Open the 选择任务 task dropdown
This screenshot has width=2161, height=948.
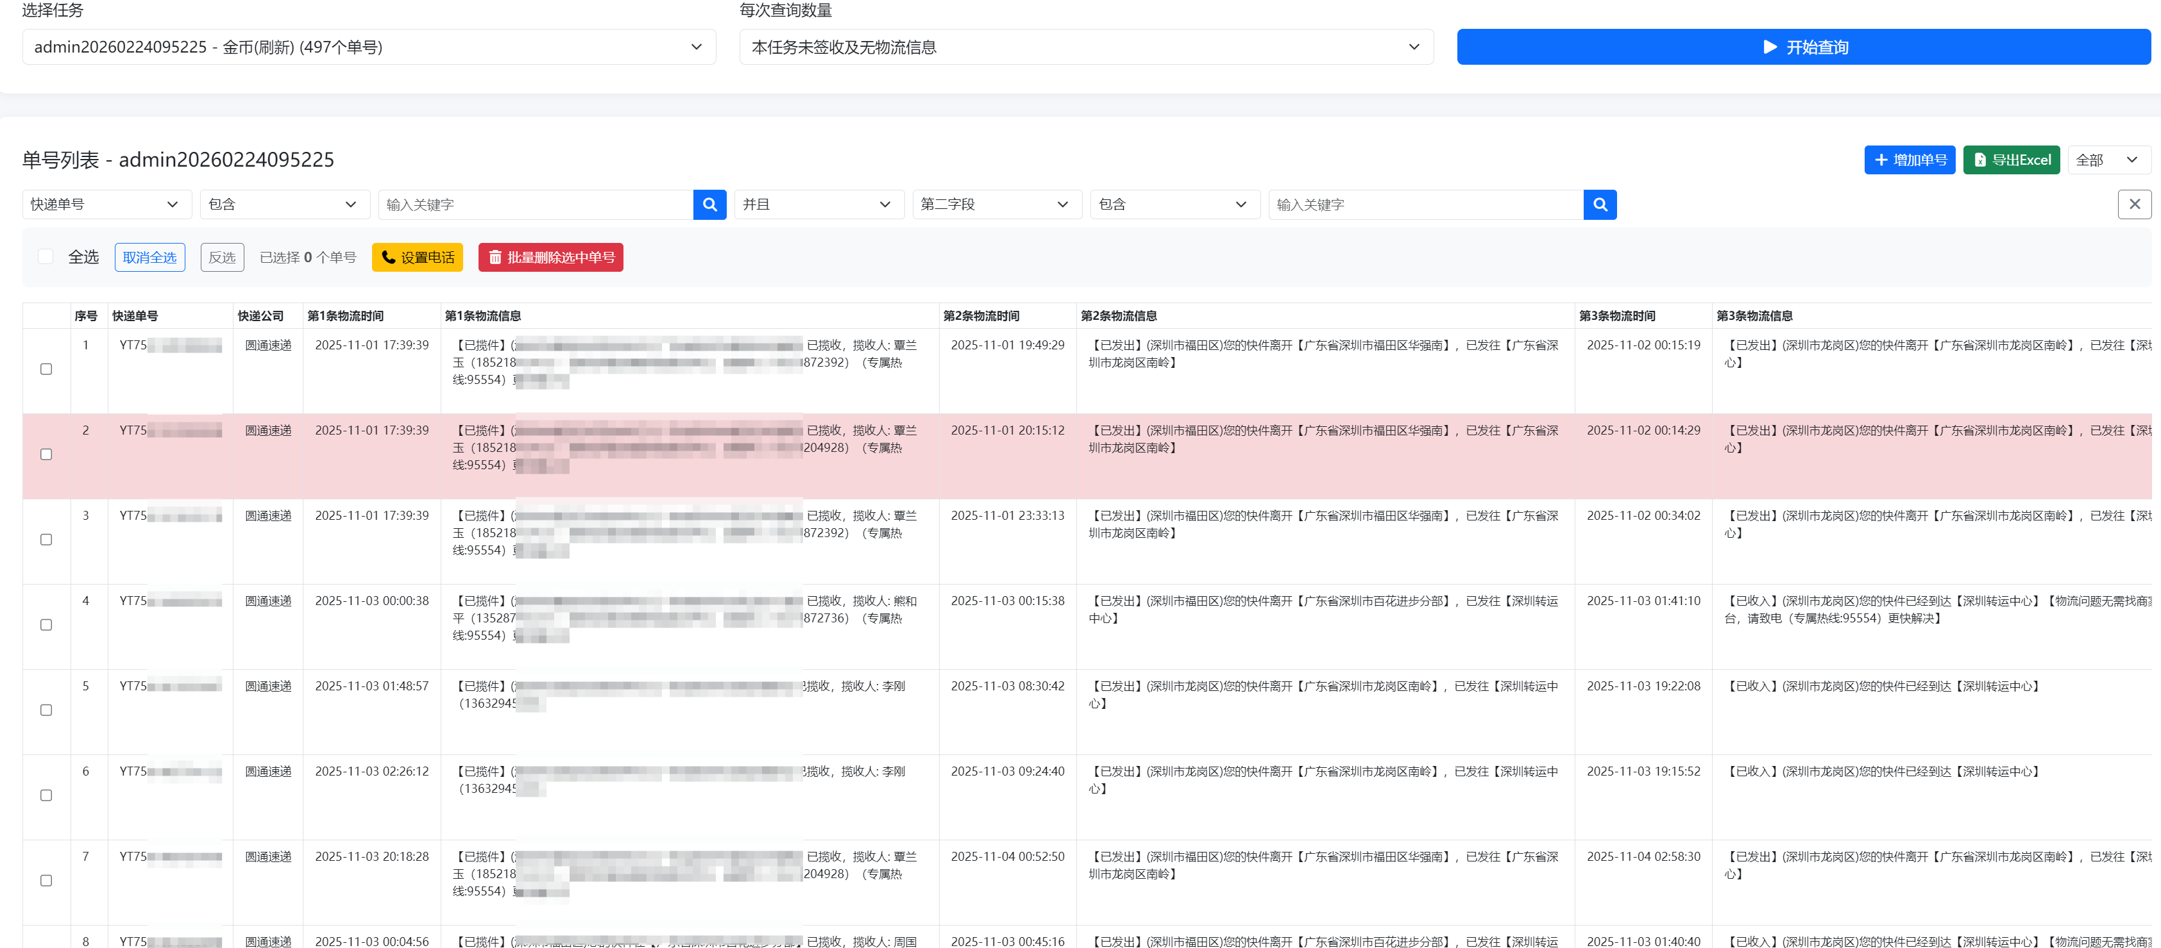[368, 47]
